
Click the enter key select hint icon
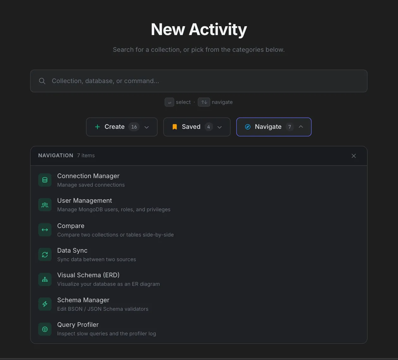[169, 102]
